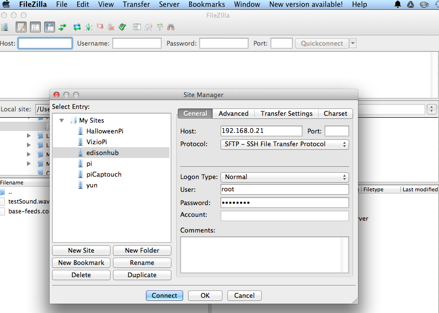Click the New Folder button
Image resolution: width=439 pixels, height=313 pixels.
click(x=142, y=250)
